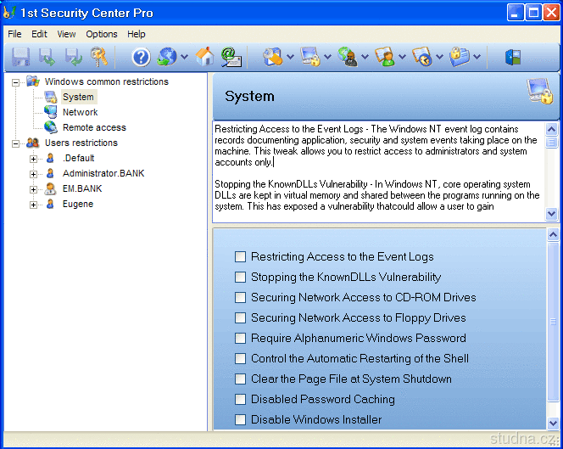Expand the .Default user node
563x449 pixels.
(x=33, y=159)
